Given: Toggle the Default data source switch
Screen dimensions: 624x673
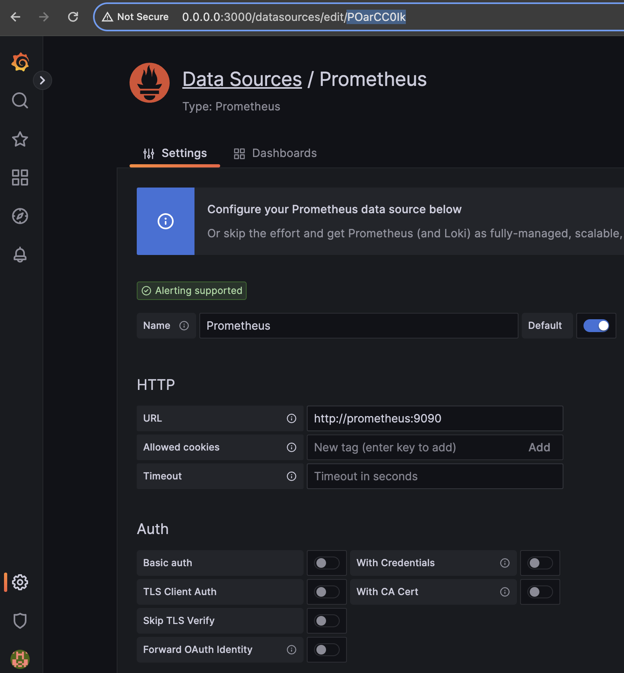Looking at the screenshot, I should pos(596,326).
